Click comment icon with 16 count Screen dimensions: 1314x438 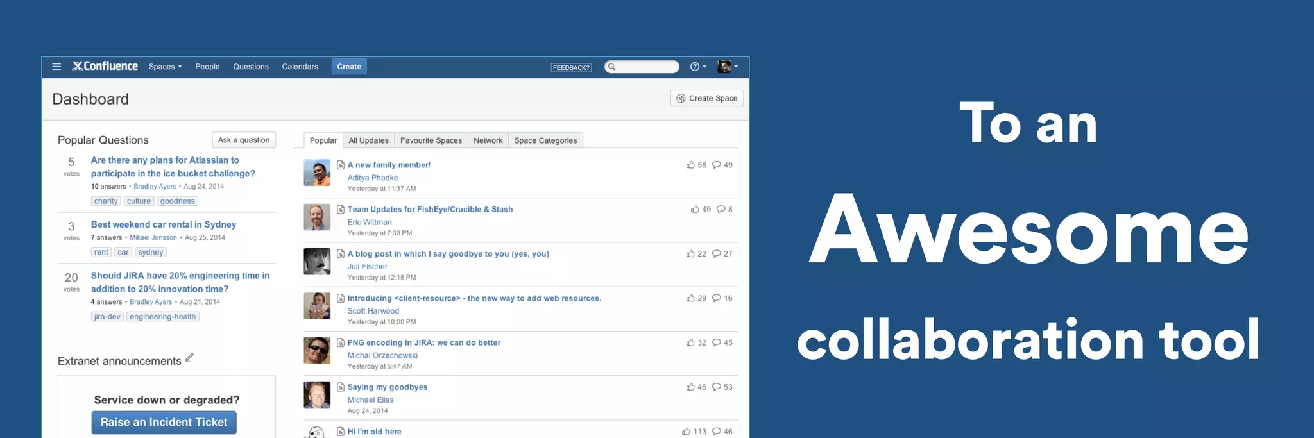pyautogui.click(x=716, y=298)
